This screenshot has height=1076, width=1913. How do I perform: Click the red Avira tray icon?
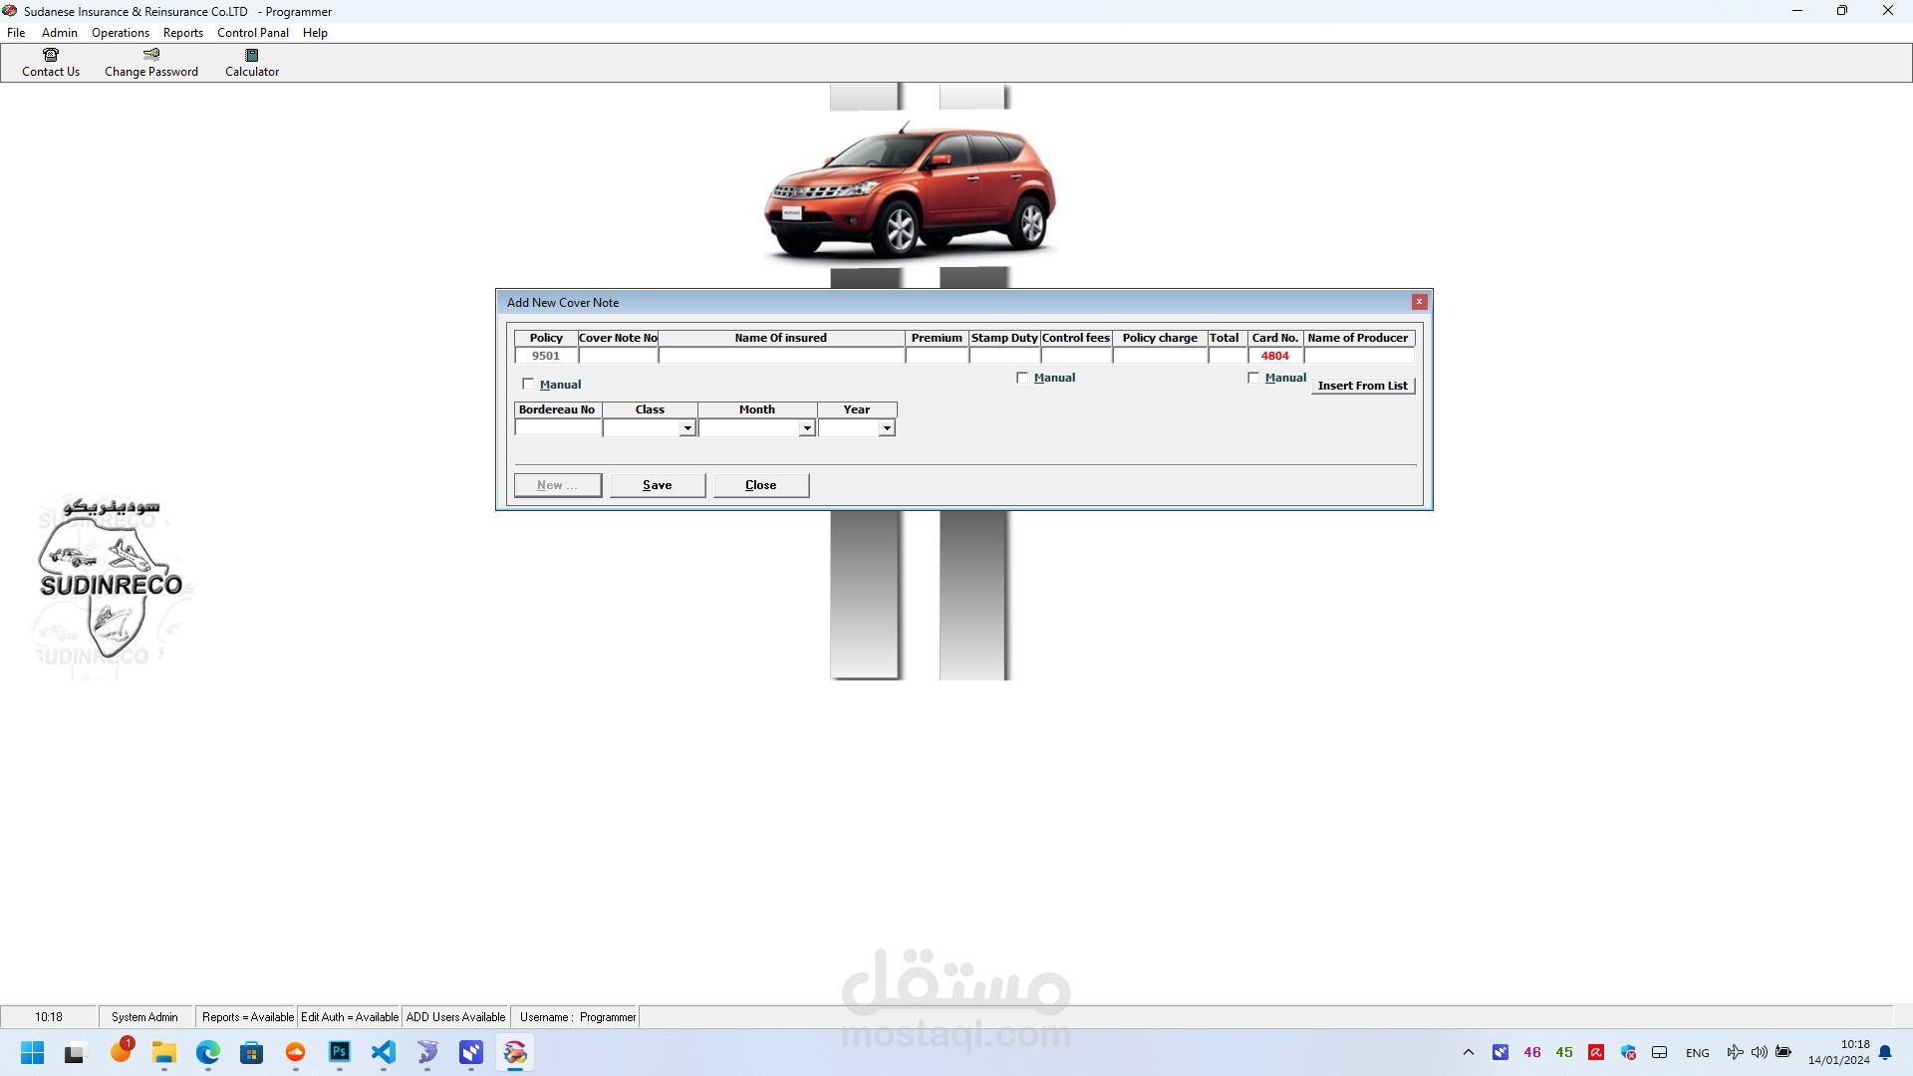1596,1052
